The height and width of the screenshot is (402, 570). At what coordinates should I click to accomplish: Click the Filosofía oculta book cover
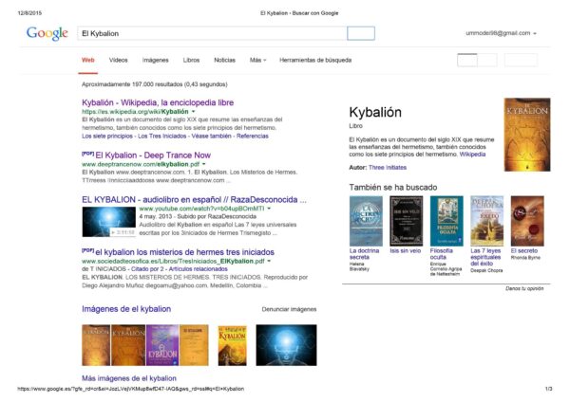(446, 221)
